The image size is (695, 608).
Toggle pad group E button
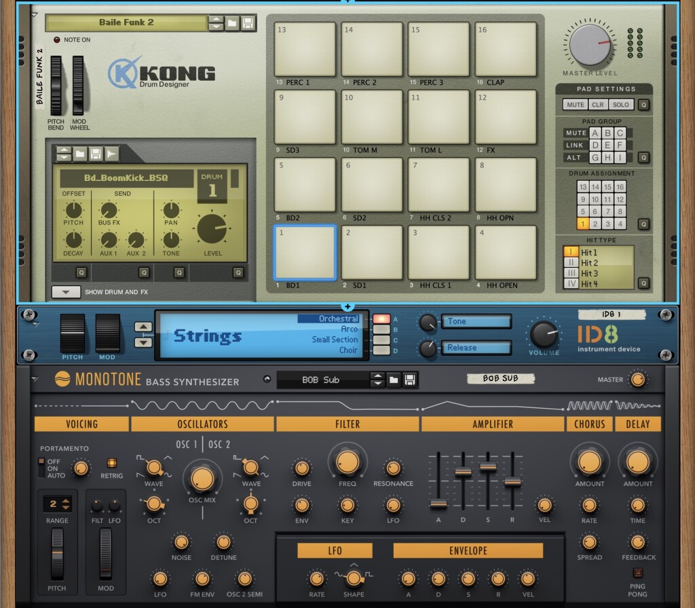coord(607,145)
